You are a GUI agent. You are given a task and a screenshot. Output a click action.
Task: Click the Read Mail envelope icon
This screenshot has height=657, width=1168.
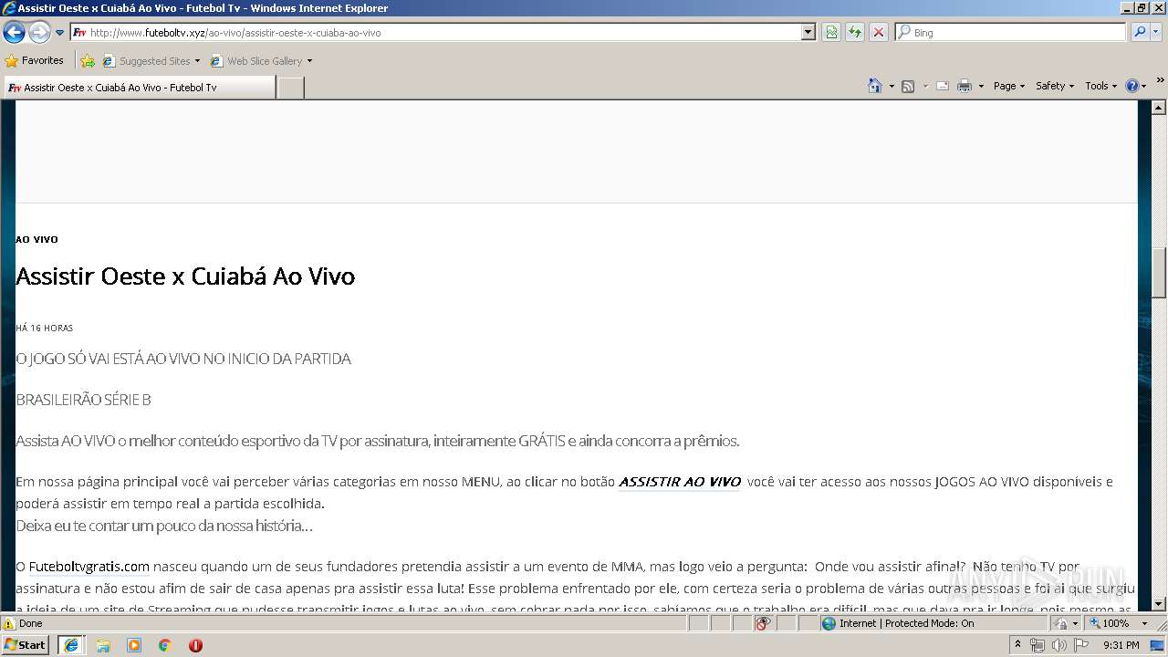click(943, 86)
